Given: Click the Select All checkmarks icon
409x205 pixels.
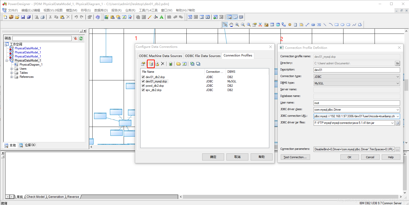Looking at the screenshot, I should 192,64.
